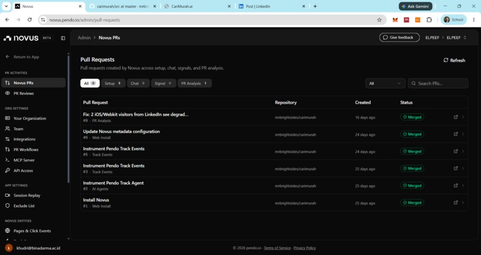Open the ELPEEF organization switcher
The width and height of the screenshot is (481, 255).
click(457, 38)
